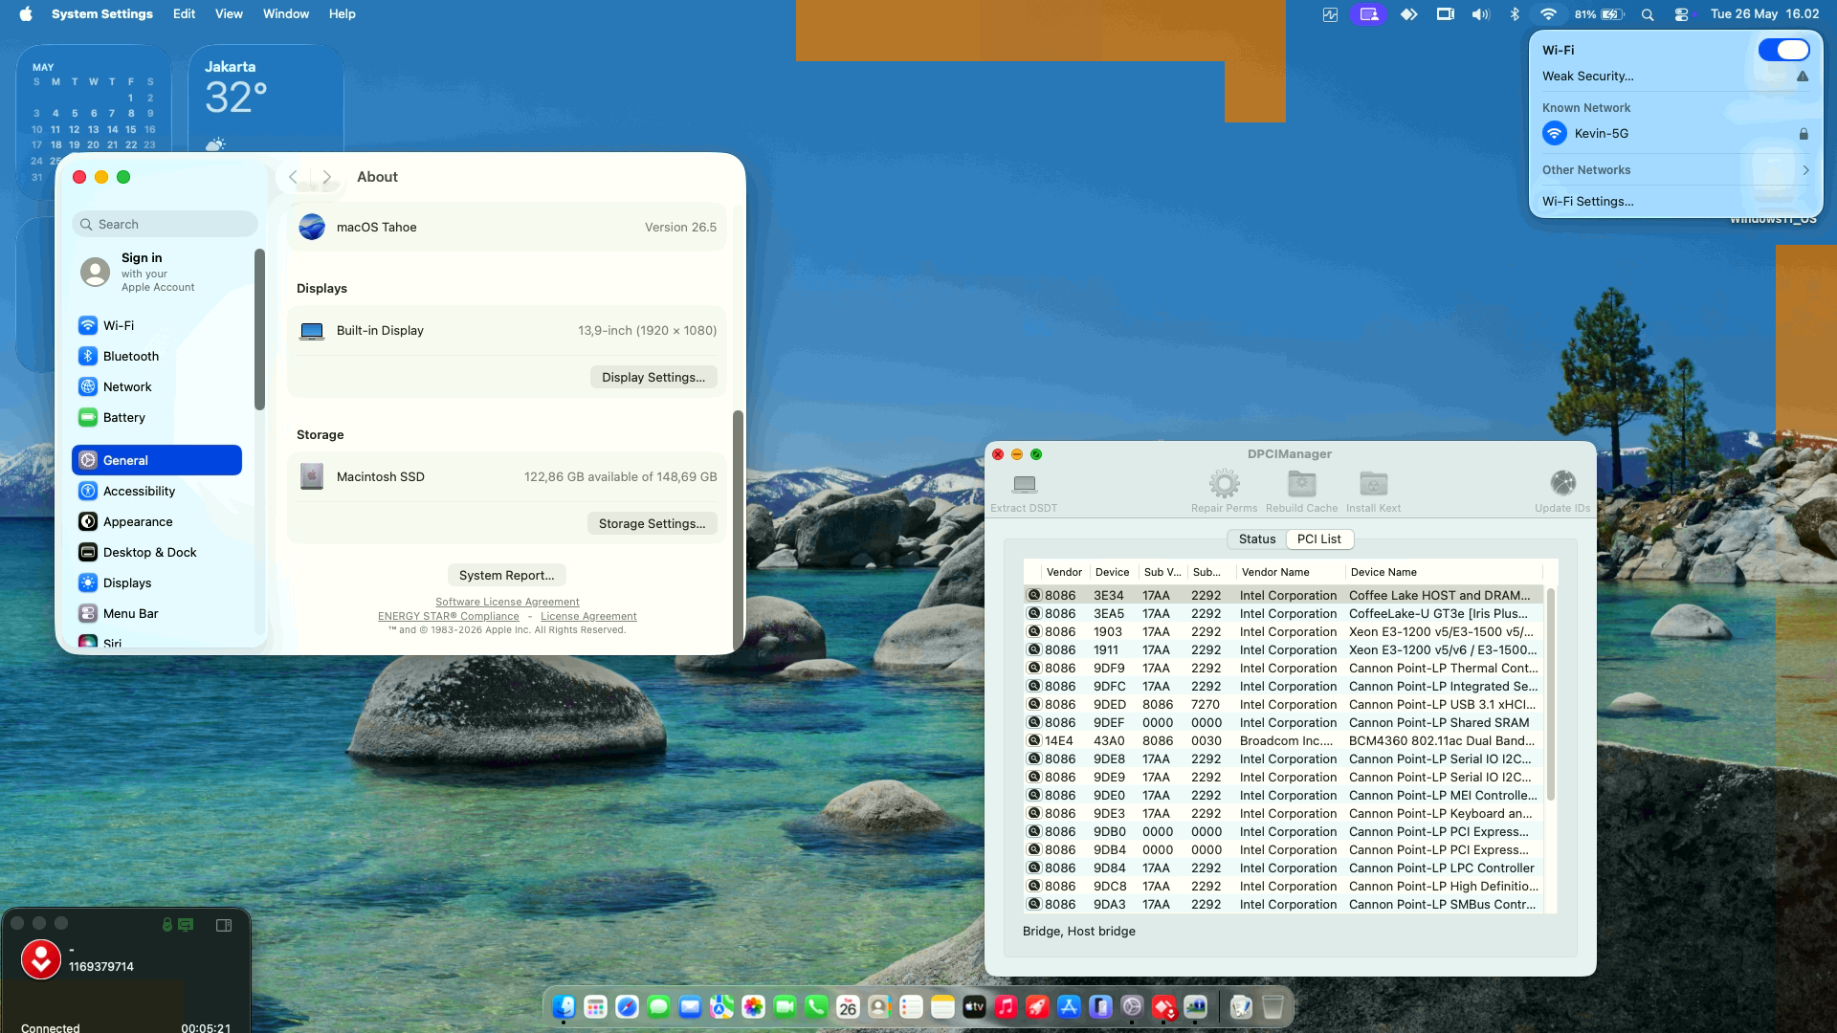This screenshot has width=1837, height=1033.
Task: Click Repair Perms gear icon
Action: (x=1224, y=484)
